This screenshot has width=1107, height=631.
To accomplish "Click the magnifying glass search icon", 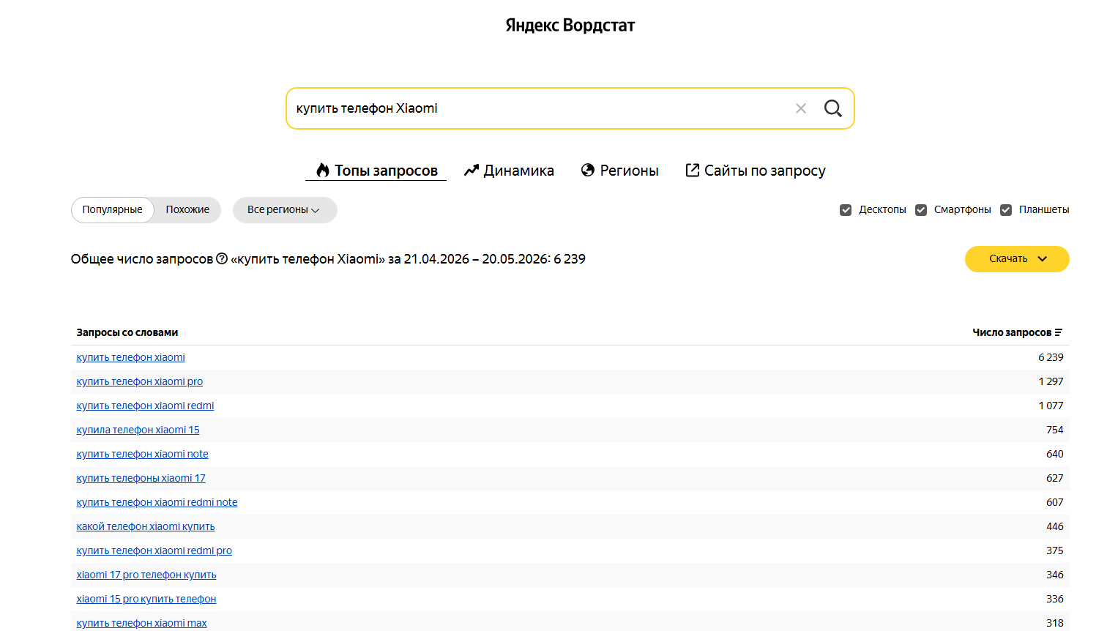I will (833, 108).
